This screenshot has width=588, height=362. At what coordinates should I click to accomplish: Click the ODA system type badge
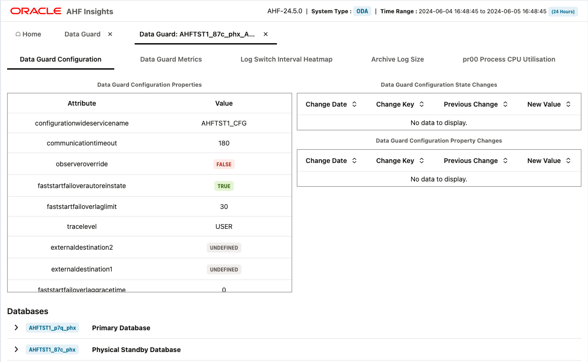coord(362,11)
